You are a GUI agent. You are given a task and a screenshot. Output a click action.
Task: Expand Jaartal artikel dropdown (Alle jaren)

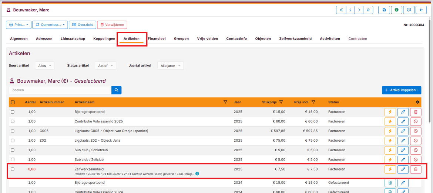point(170,66)
